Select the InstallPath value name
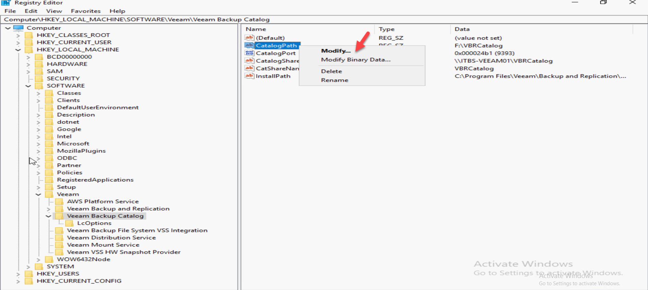Viewport: 648px width, 290px height. tap(273, 76)
